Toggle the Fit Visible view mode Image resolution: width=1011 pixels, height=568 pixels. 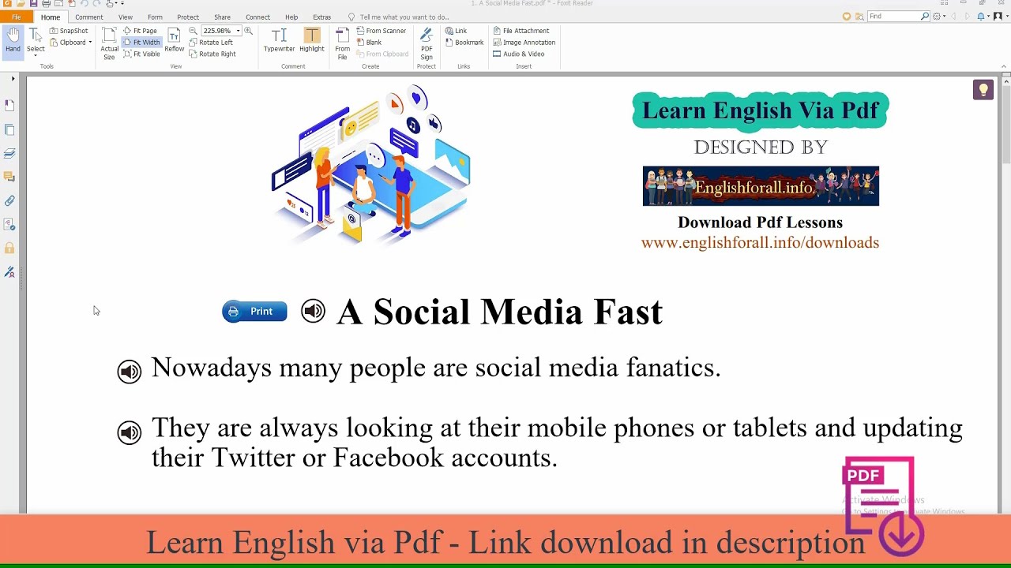141,54
